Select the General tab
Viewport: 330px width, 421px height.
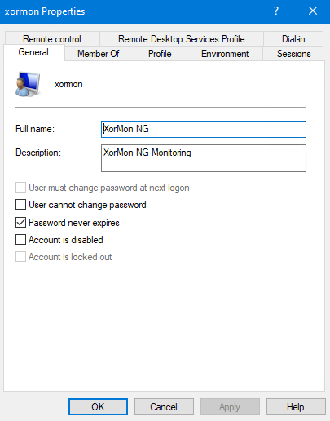(x=33, y=52)
